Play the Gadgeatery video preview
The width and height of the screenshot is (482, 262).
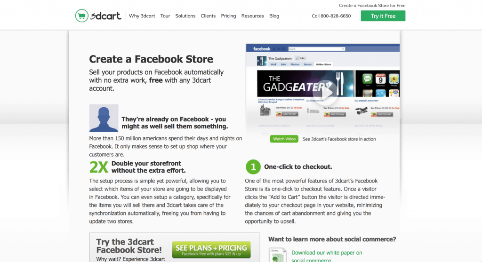(325, 93)
